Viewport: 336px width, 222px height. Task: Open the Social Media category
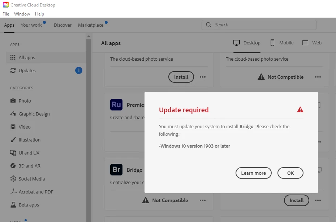[31, 179]
